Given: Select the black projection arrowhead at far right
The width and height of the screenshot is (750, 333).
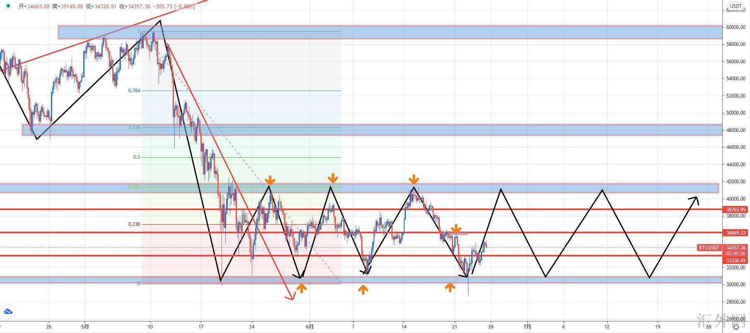Looking at the screenshot, I should point(694,200).
